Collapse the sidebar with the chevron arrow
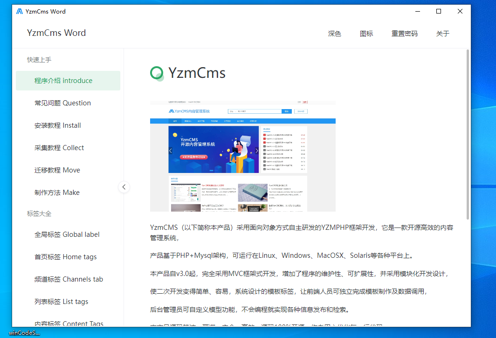The width and height of the screenshot is (496, 338). point(124,187)
